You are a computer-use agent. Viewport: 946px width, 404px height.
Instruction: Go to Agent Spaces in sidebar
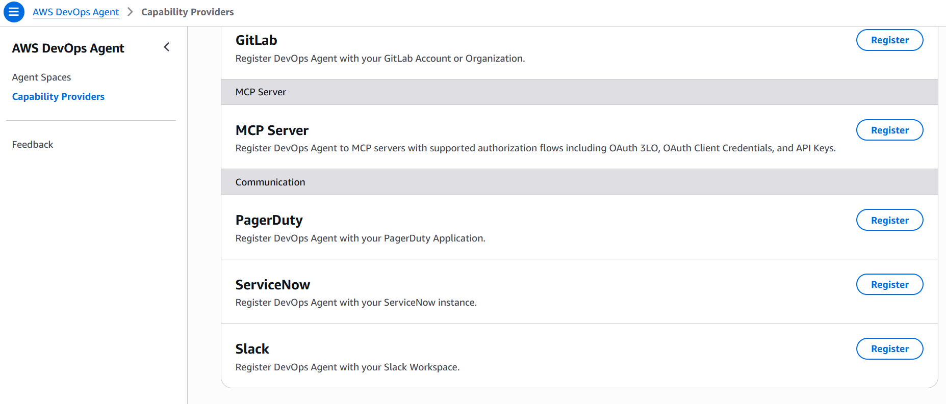pyautogui.click(x=41, y=77)
